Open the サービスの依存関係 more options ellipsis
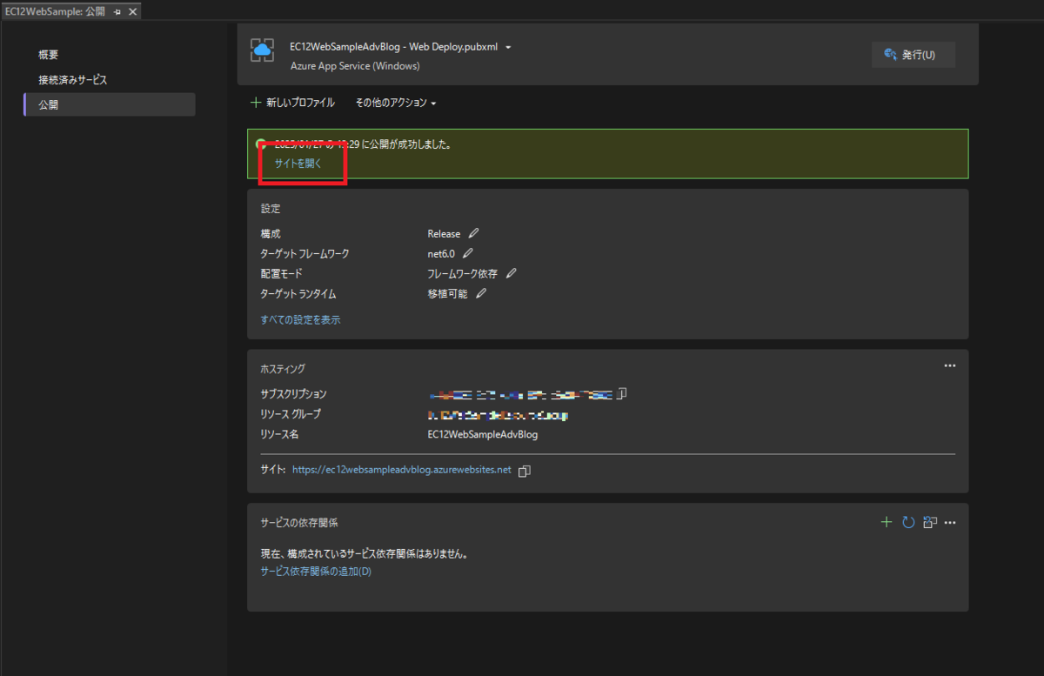Screen dimensions: 1044x676 pyautogui.click(x=950, y=522)
